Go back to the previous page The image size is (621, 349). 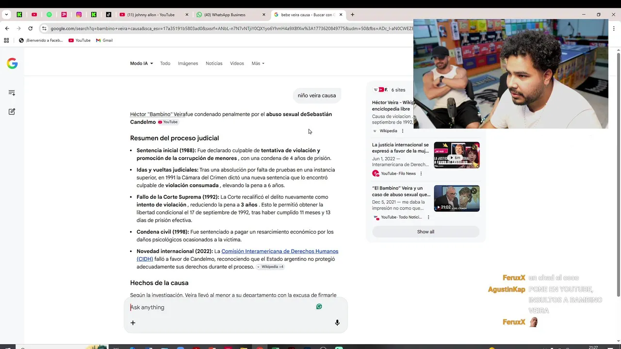click(x=7, y=29)
